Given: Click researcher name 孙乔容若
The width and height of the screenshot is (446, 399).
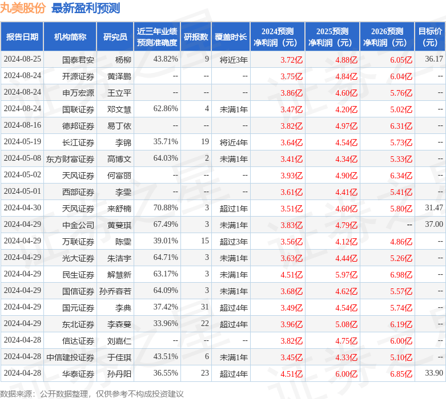Looking at the screenshot, I should (x=115, y=291).
